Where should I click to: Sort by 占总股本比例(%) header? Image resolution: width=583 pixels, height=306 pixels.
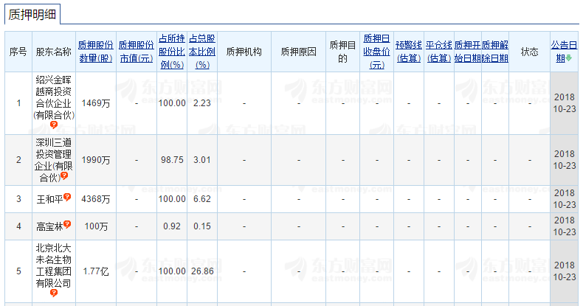click(x=202, y=51)
